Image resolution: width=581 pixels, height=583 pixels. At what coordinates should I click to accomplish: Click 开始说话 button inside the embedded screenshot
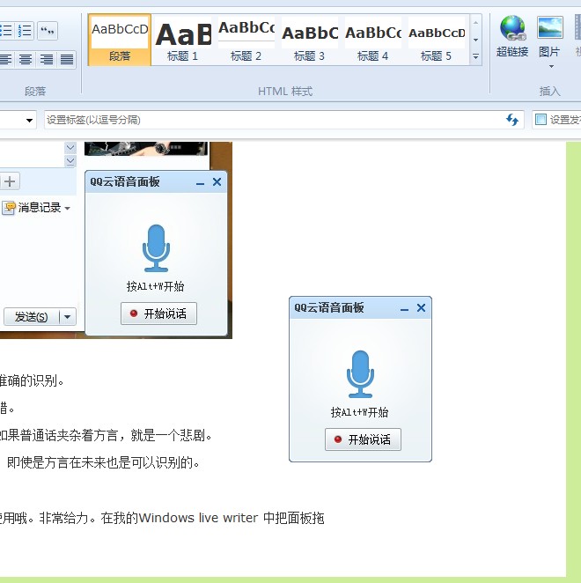point(158,314)
